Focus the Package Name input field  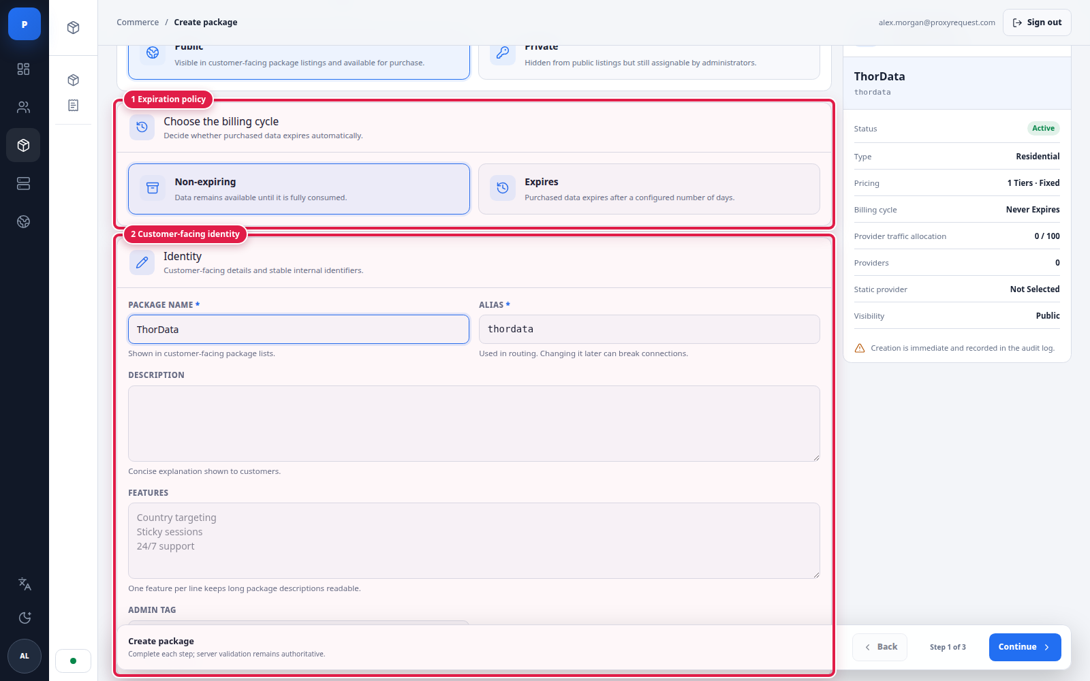[299, 329]
